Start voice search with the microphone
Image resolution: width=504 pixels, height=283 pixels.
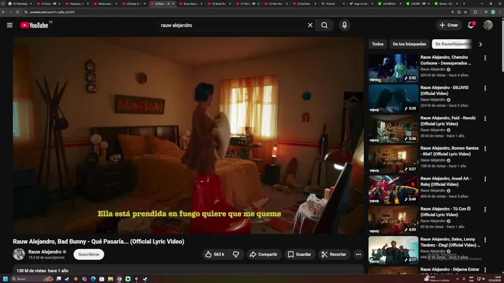[345, 25]
